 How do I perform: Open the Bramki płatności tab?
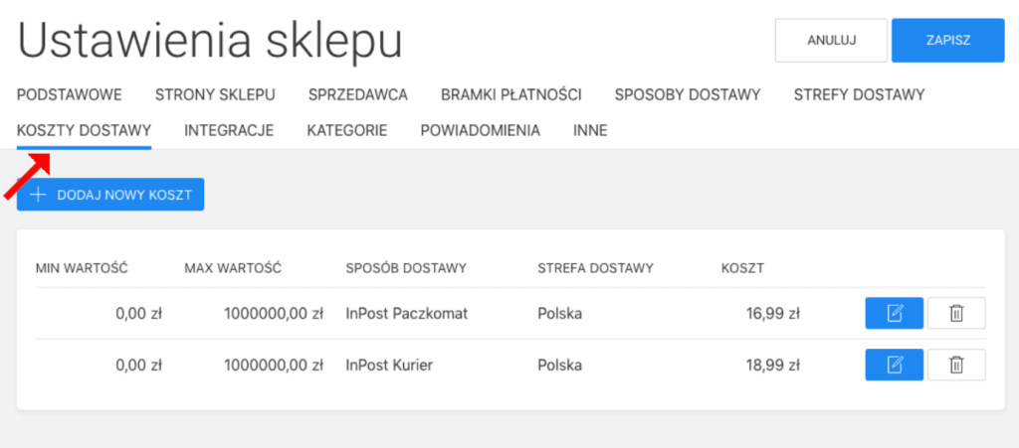coord(511,95)
